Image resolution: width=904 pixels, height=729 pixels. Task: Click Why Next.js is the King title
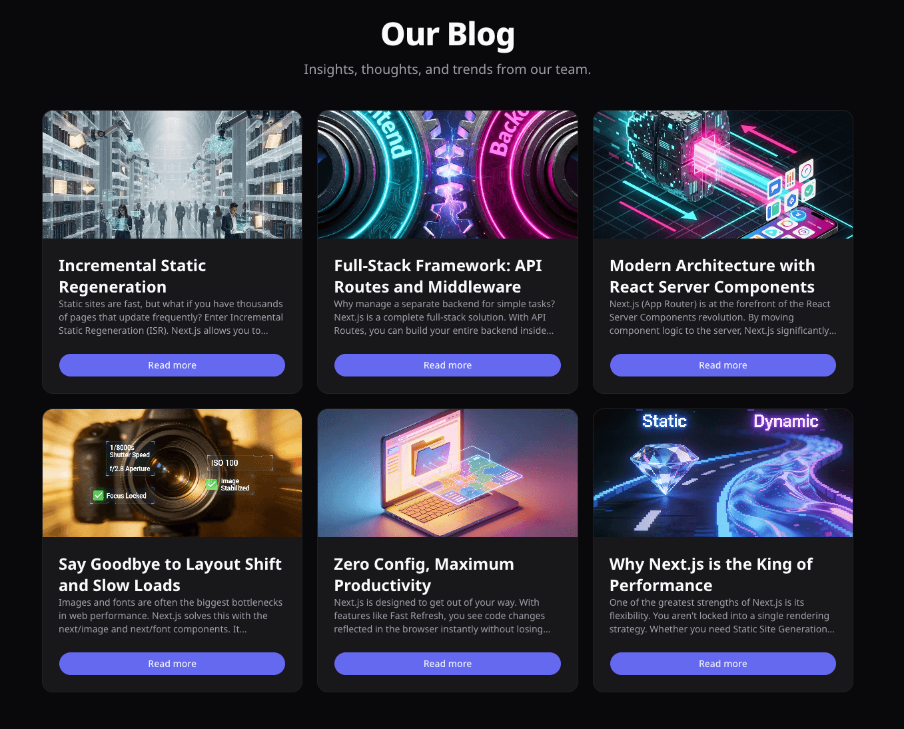(711, 574)
